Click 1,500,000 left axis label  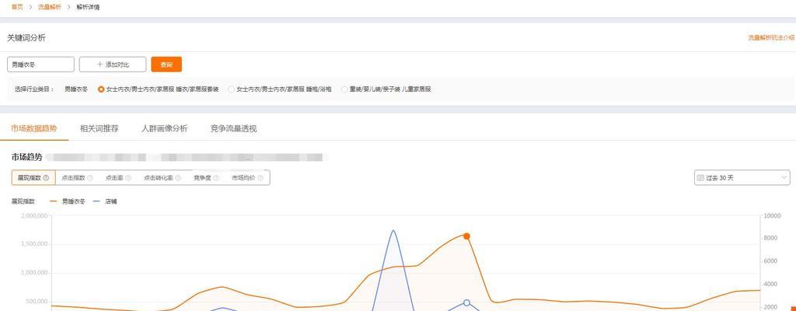click(34, 244)
